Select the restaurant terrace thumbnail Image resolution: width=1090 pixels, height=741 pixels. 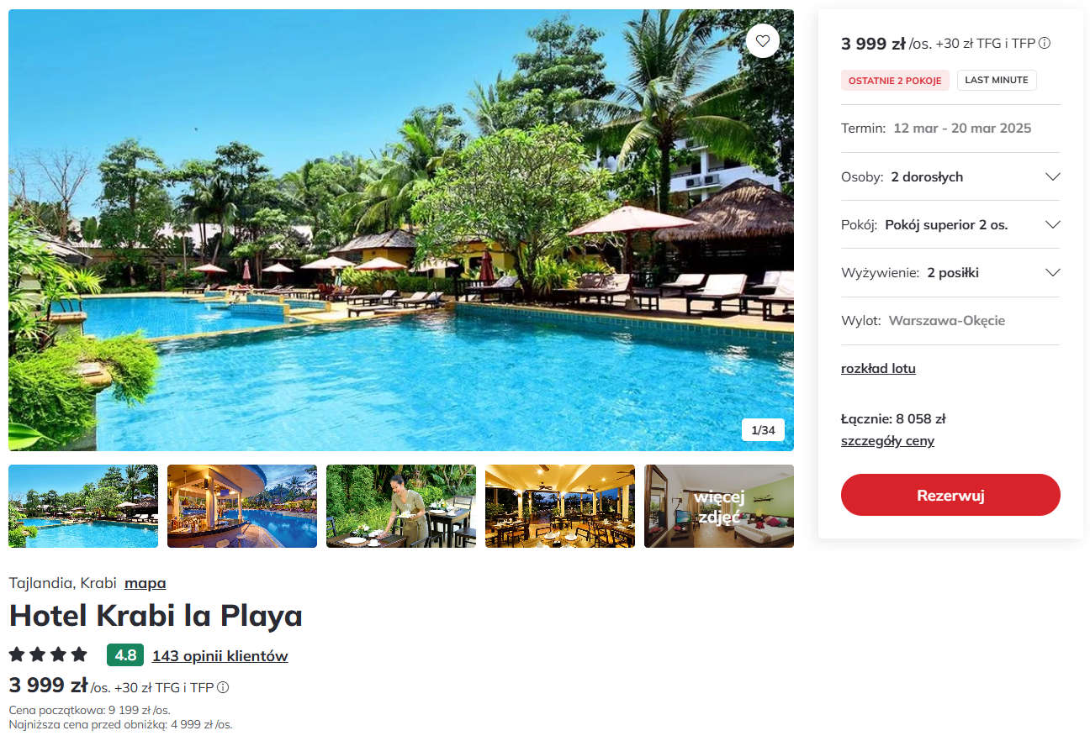pyautogui.click(x=560, y=506)
